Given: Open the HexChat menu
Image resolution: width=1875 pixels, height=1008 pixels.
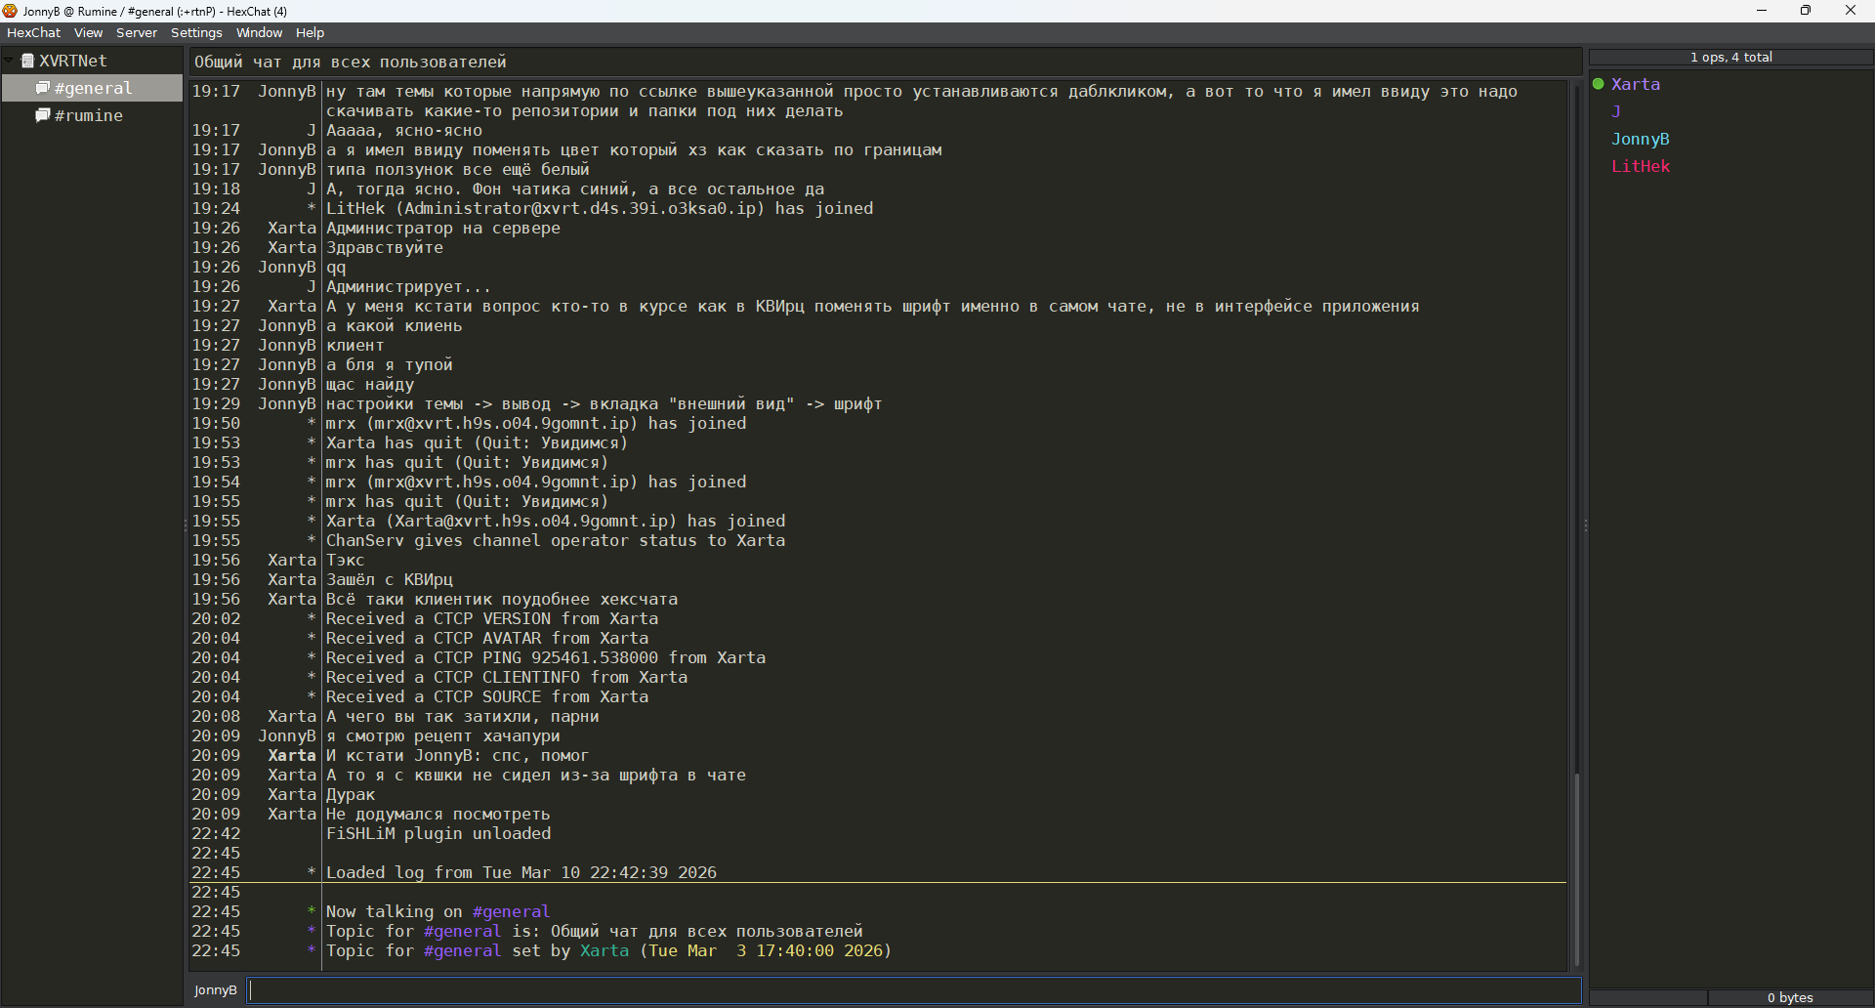Looking at the screenshot, I should point(33,33).
